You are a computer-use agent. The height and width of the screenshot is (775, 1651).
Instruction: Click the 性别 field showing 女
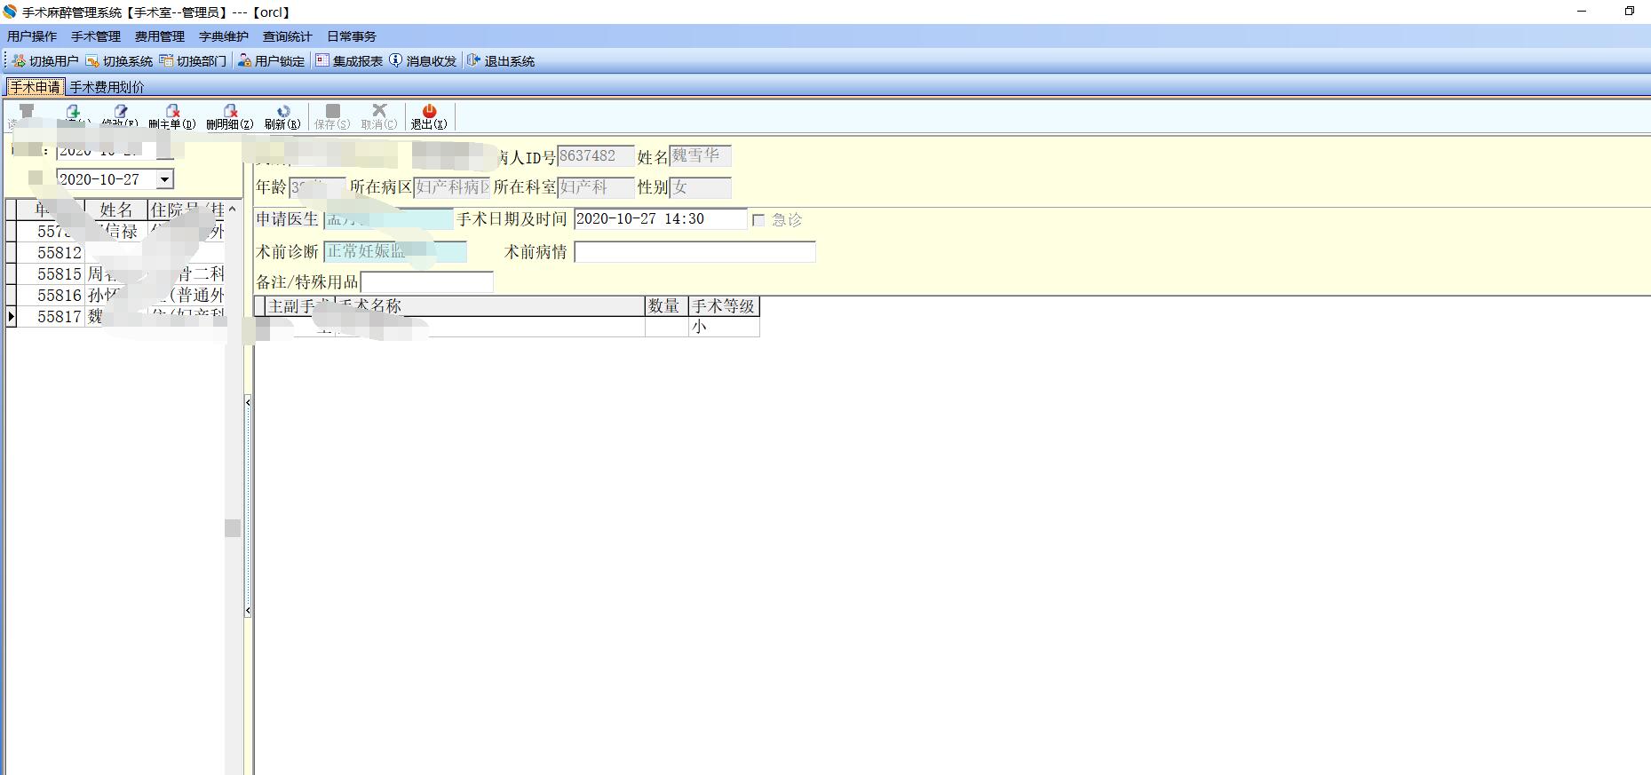[x=701, y=187]
